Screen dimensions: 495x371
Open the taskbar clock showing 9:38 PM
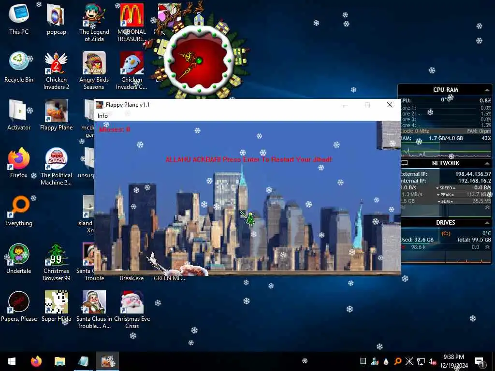click(453, 361)
